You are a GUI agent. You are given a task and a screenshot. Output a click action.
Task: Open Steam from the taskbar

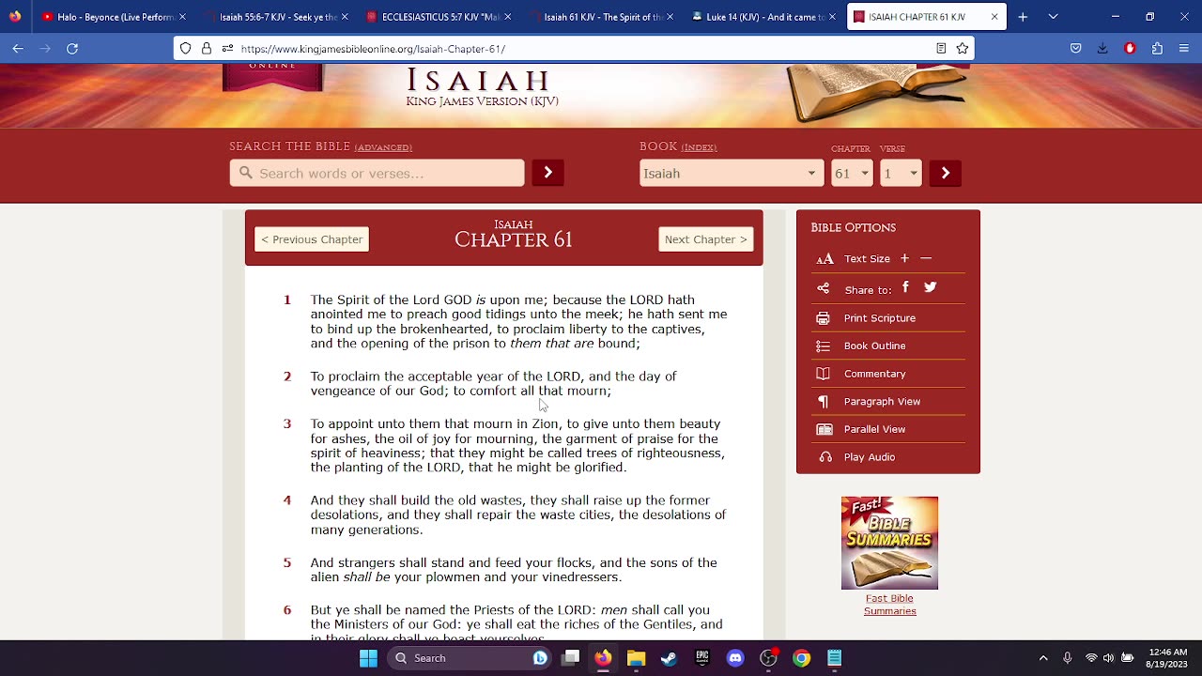point(669,658)
